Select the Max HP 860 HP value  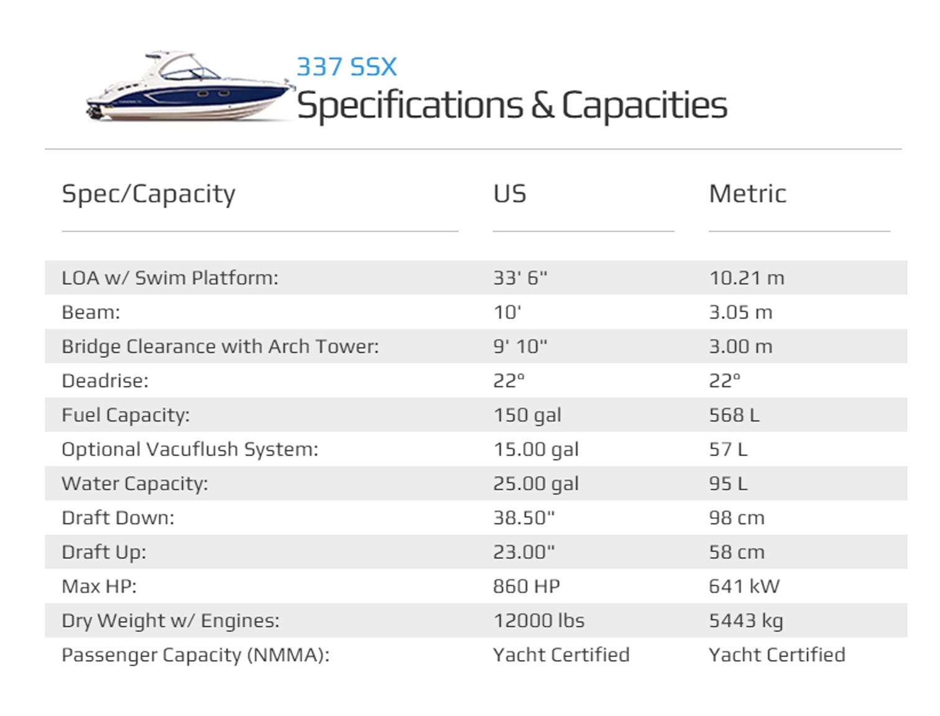click(527, 586)
